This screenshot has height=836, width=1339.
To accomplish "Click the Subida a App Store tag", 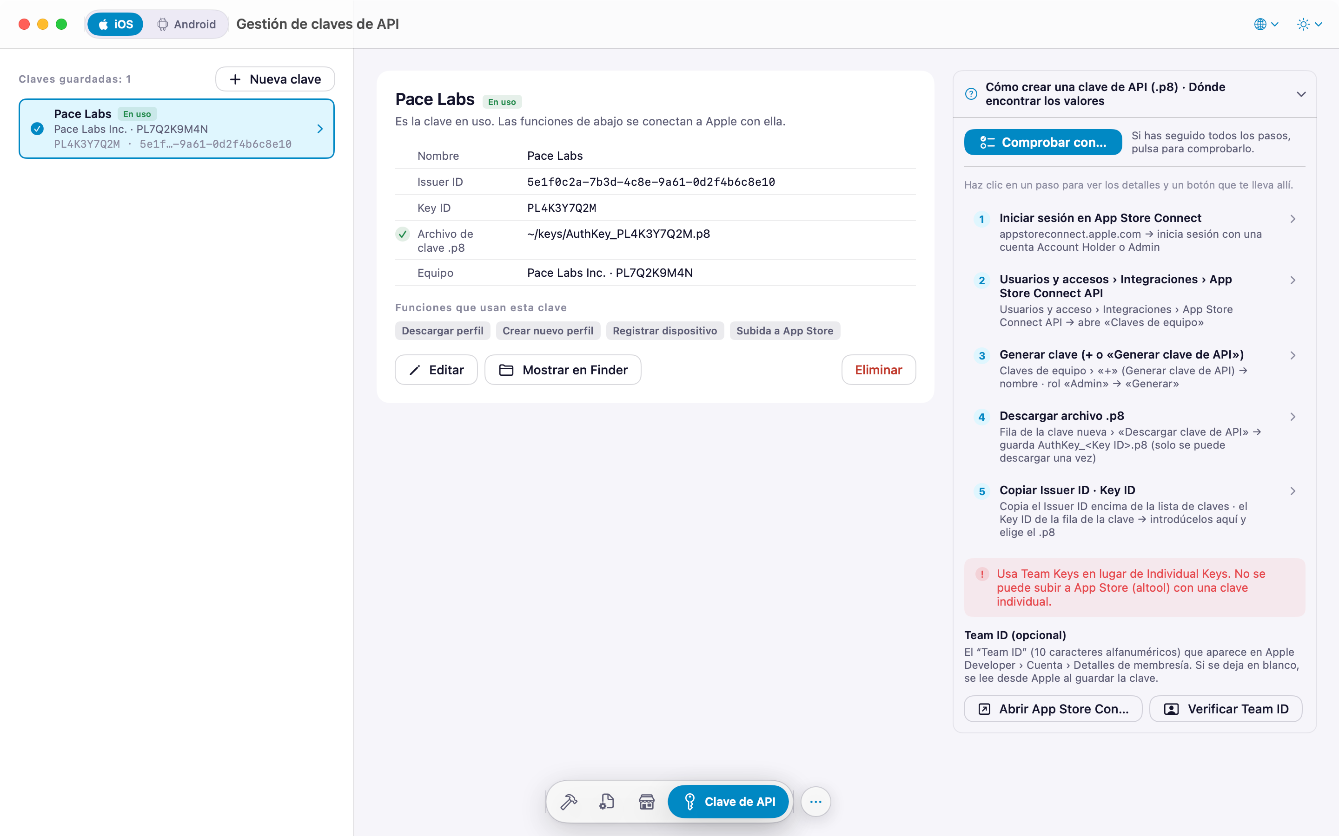I will [785, 331].
